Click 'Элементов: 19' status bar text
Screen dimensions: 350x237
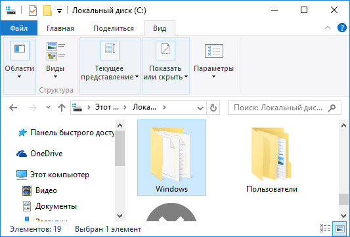click(x=35, y=229)
